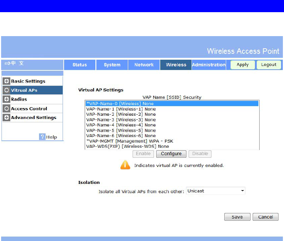
Task: Select row VAP-WDS(PXP) [Wireless-WDS] None
Action: [x=172, y=146]
